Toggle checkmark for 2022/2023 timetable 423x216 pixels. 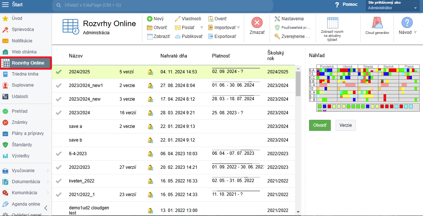[x=59, y=167]
